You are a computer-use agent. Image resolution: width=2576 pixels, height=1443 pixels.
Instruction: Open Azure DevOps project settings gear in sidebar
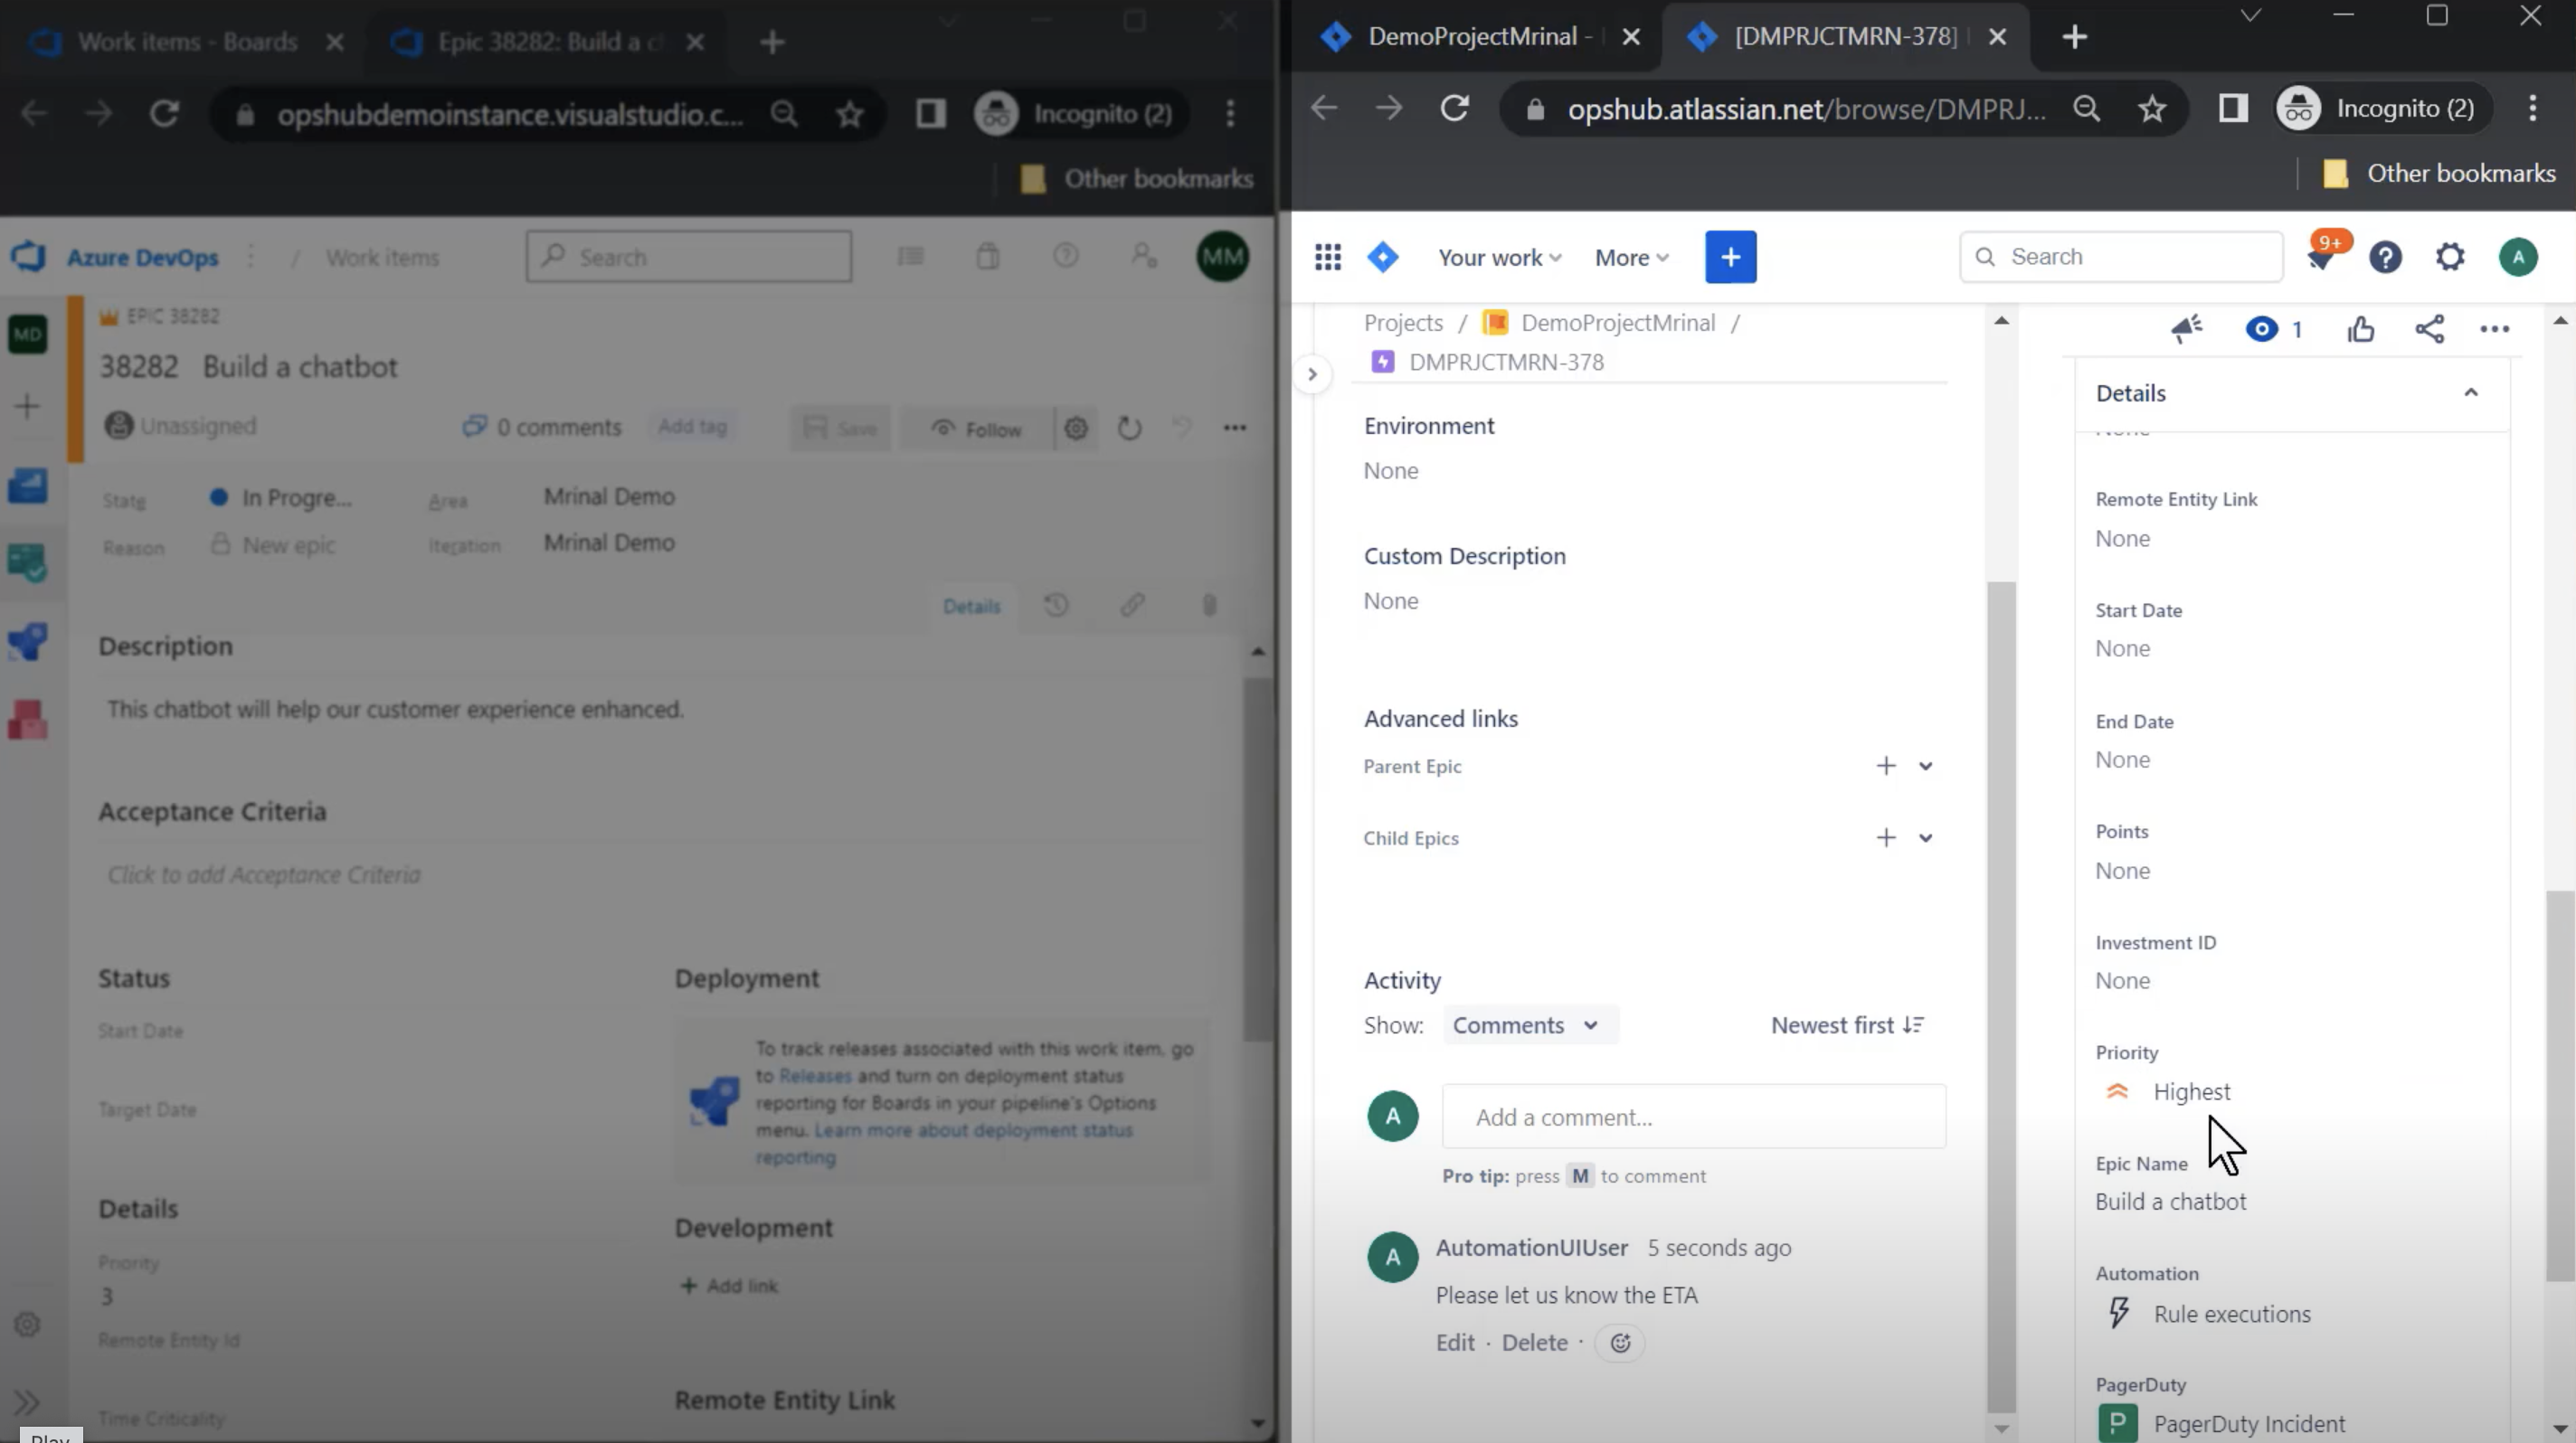click(x=27, y=1325)
